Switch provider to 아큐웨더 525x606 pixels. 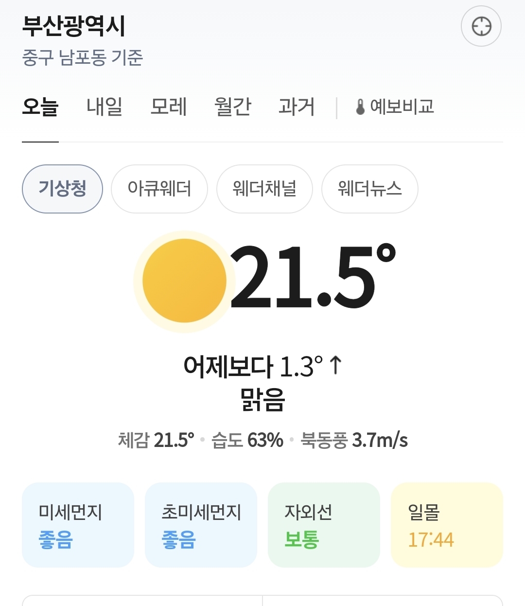coord(159,189)
